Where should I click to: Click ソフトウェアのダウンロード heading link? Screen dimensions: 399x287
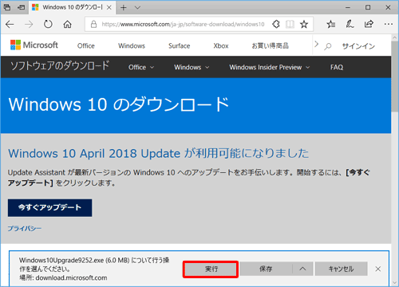pos(60,66)
